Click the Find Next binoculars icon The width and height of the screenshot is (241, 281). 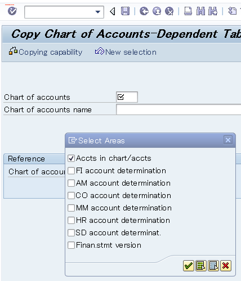tap(213, 11)
